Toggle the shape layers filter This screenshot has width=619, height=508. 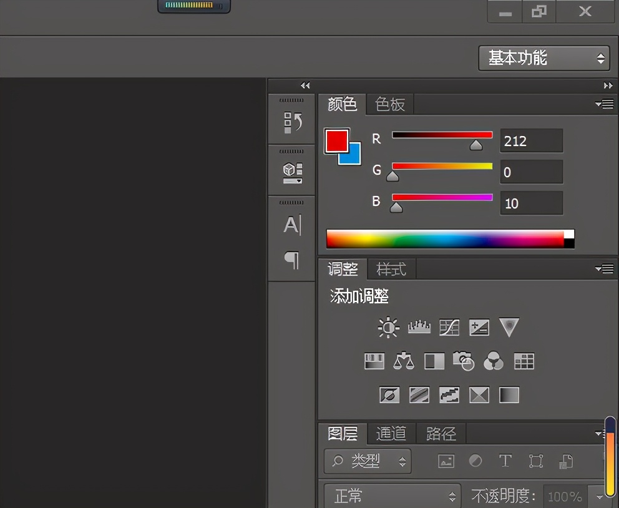tap(535, 461)
